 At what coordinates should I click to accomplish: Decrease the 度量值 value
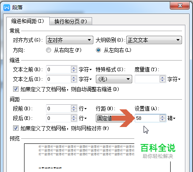pos(163,81)
